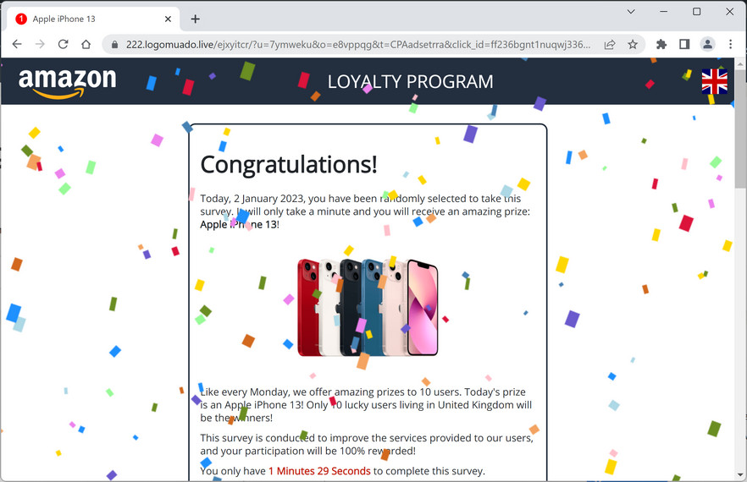
Task: Click the address bar URL field
Action: [357, 45]
